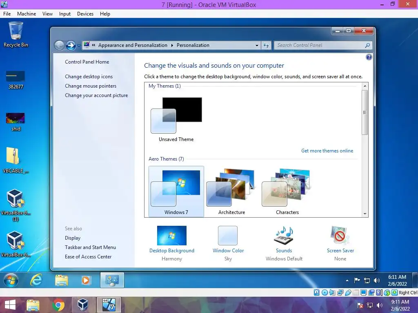Click the VirtualBox optical disk status icon
Viewport: 418px width, 313px height.
(325, 293)
